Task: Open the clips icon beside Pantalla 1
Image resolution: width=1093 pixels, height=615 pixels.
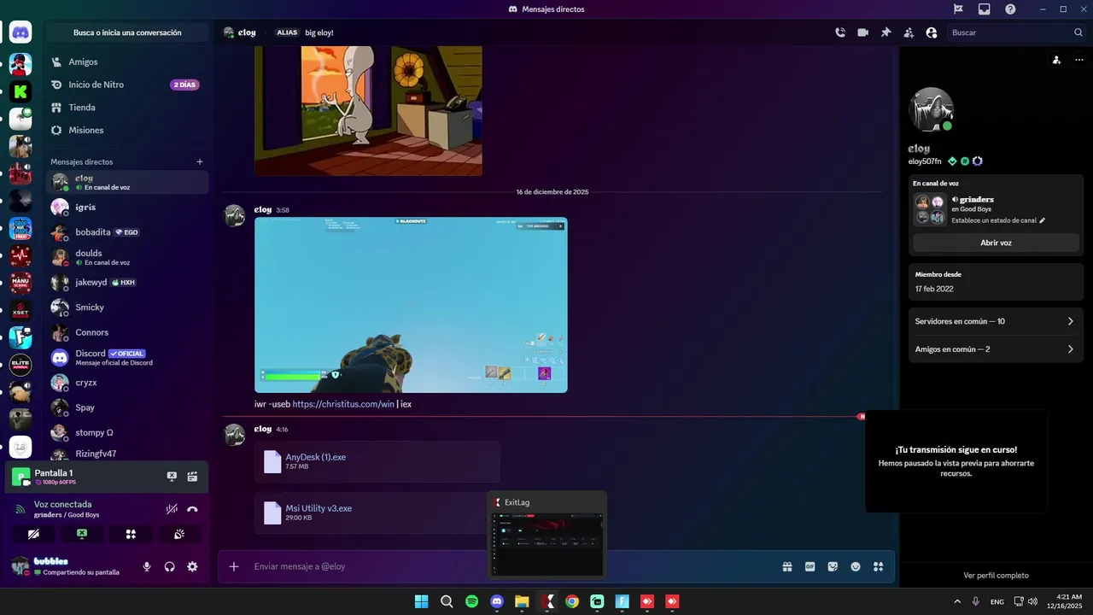Action: 192,477
